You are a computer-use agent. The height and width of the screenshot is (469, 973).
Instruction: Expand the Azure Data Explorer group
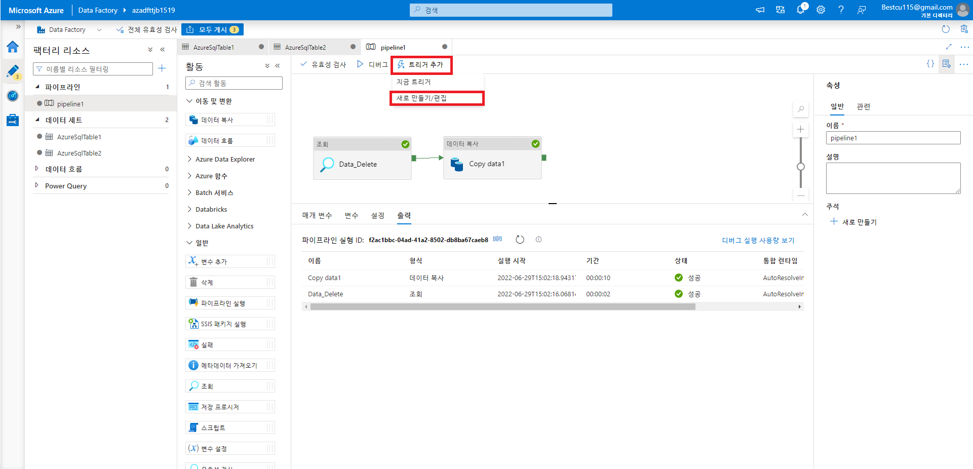189,159
